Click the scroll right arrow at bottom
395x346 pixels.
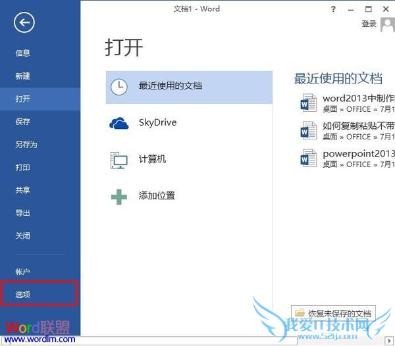(390, 341)
